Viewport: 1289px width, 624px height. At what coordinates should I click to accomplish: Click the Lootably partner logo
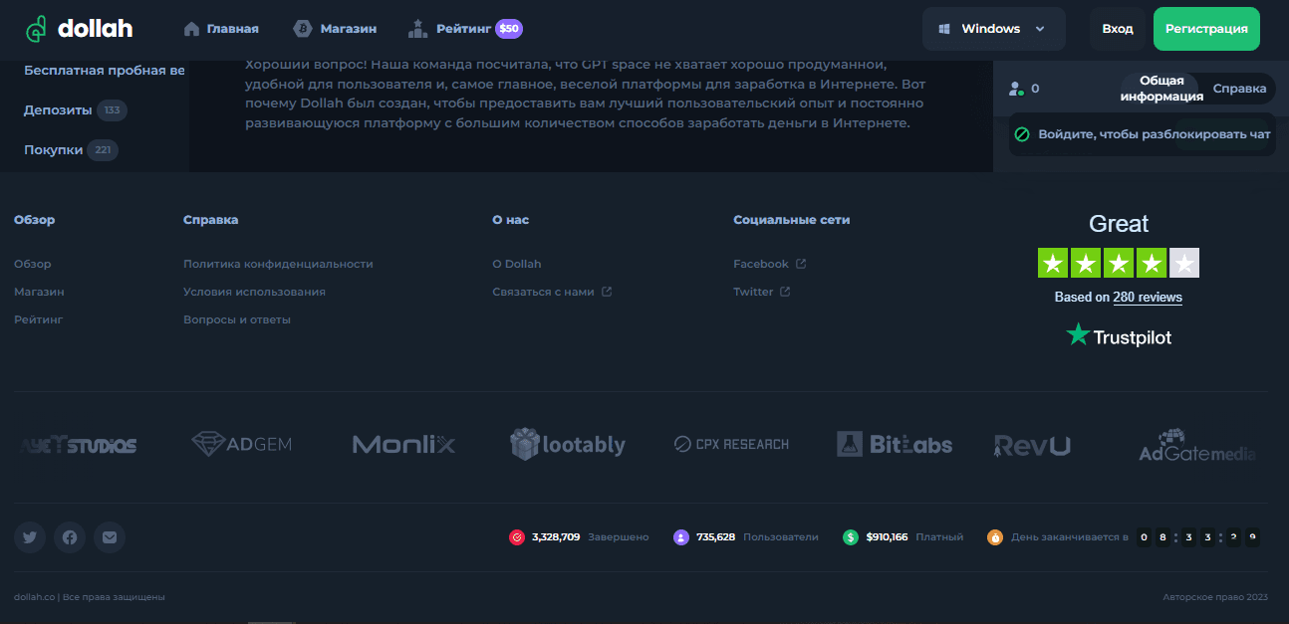click(x=567, y=444)
